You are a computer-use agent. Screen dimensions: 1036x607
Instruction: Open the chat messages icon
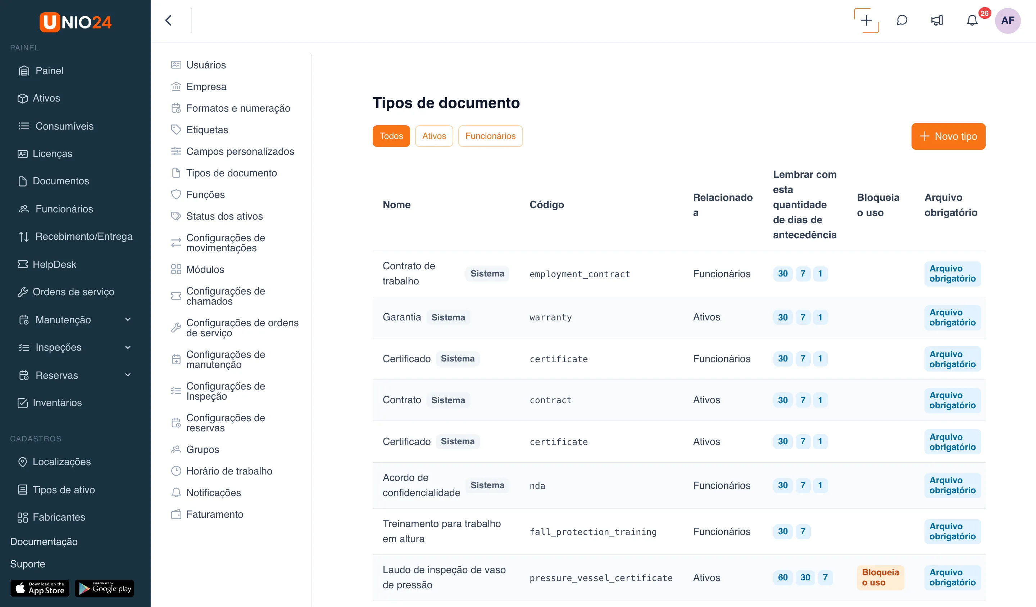point(901,20)
